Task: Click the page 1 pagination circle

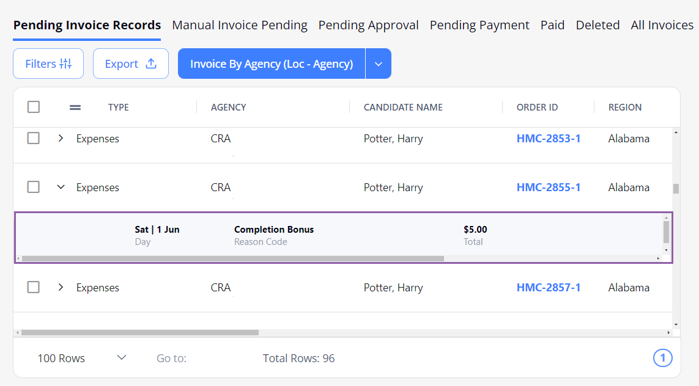Action: (663, 358)
